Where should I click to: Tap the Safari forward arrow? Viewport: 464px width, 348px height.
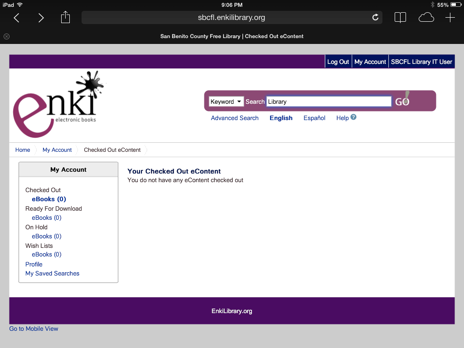click(x=41, y=18)
